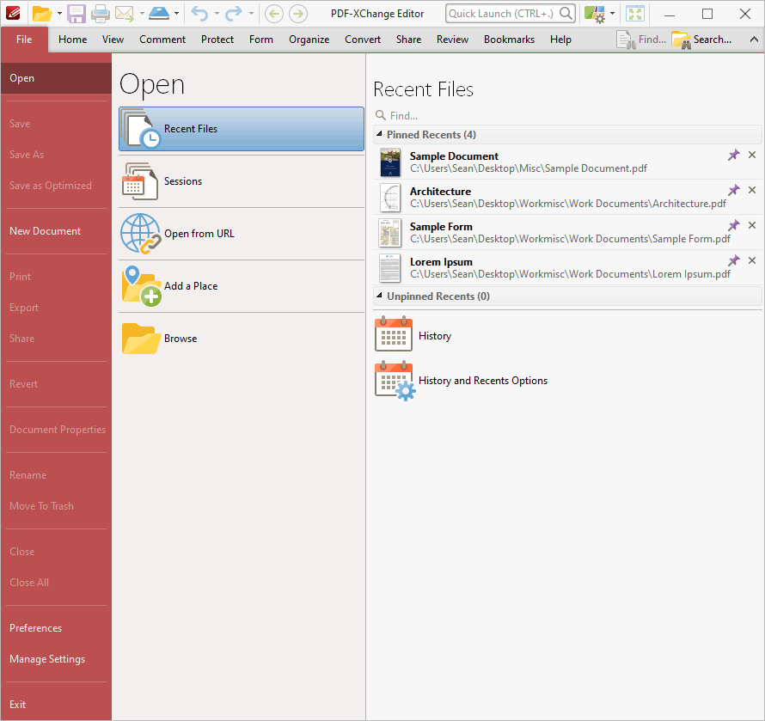Image resolution: width=765 pixels, height=721 pixels.
Task: Open dropdown arrow beside UI Options icon
Action: click(x=612, y=14)
